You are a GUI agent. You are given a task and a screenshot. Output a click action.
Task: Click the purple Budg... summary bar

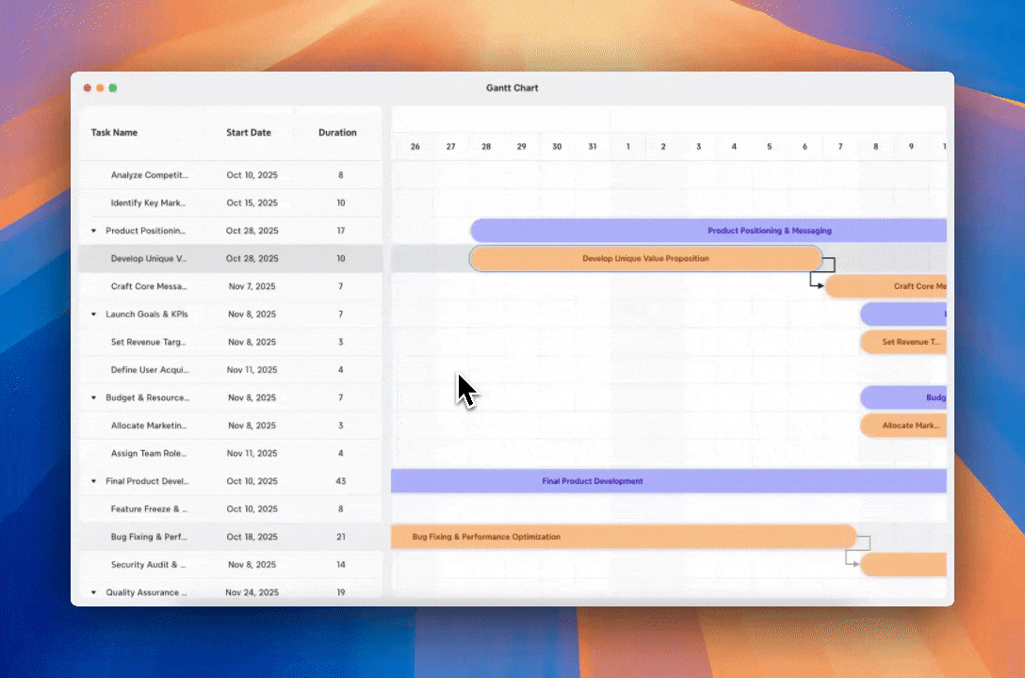point(903,397)
